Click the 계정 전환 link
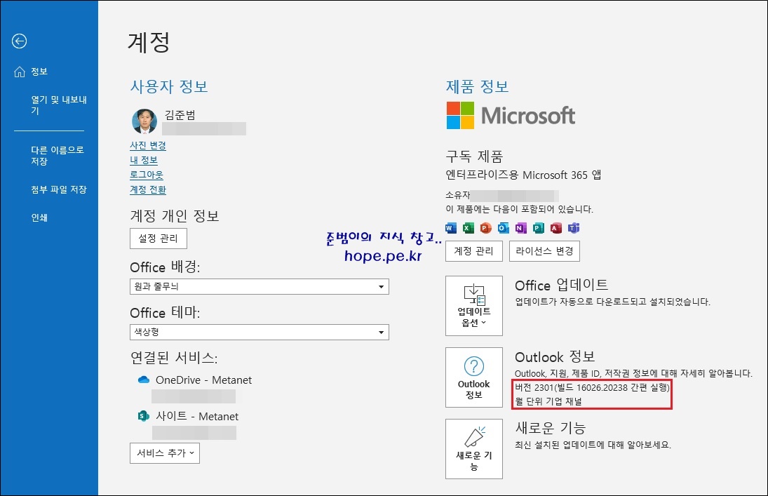 [148, 189]
